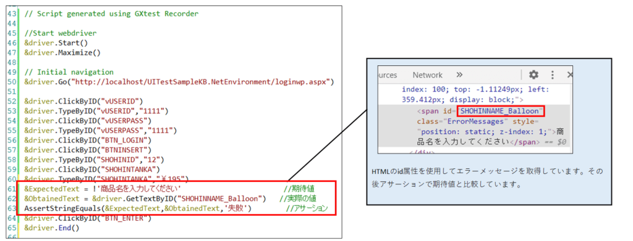Click line number 61 in gutter
The width and height of the screenshot is (633, 241).
pyautogui.click(x=11, y=189)
